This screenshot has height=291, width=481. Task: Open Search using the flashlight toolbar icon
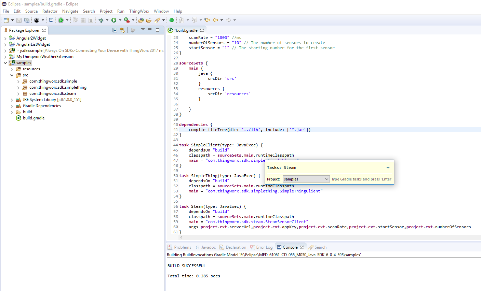tap(157, 20)
